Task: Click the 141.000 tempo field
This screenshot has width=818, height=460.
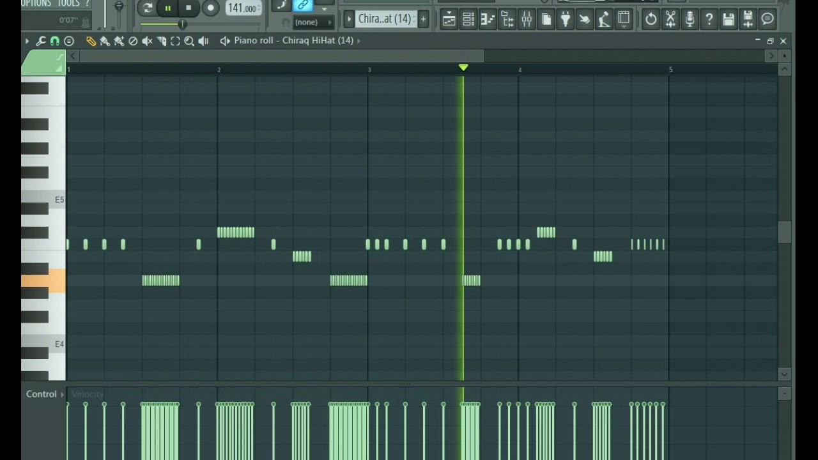Action: [x=243, y=8]
